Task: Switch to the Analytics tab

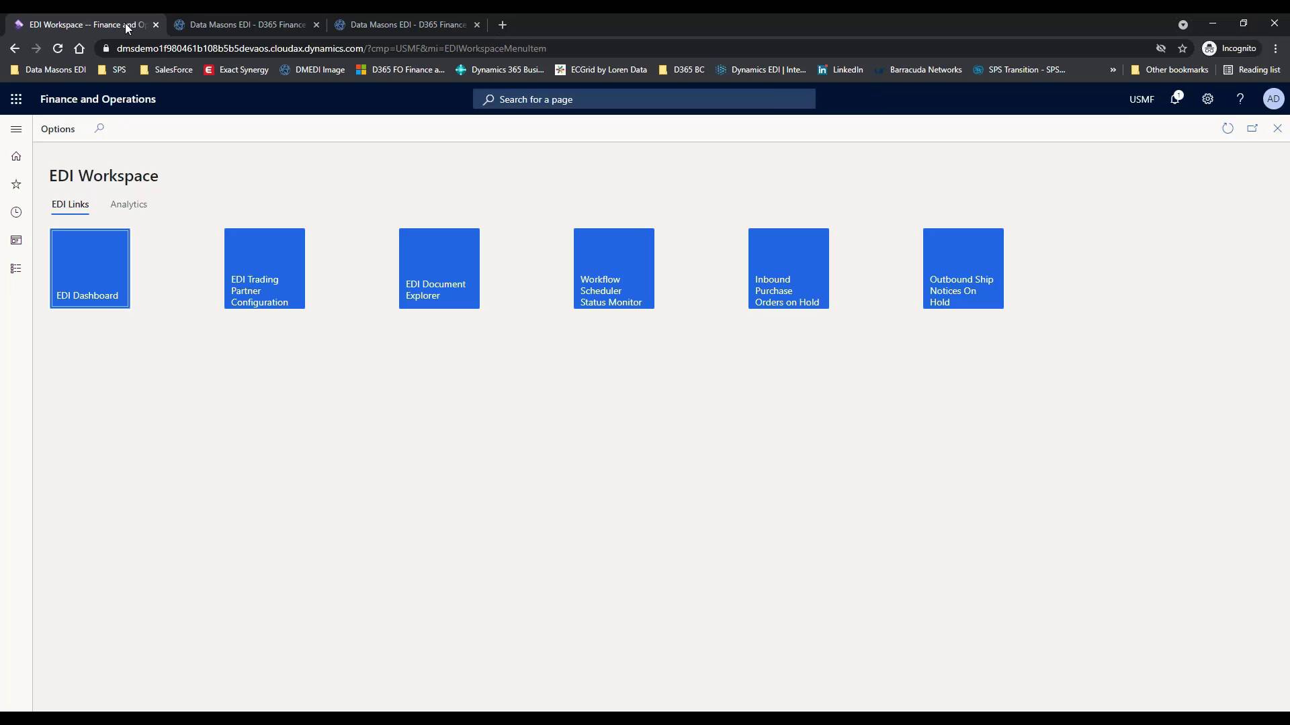Action: (128, 204)
